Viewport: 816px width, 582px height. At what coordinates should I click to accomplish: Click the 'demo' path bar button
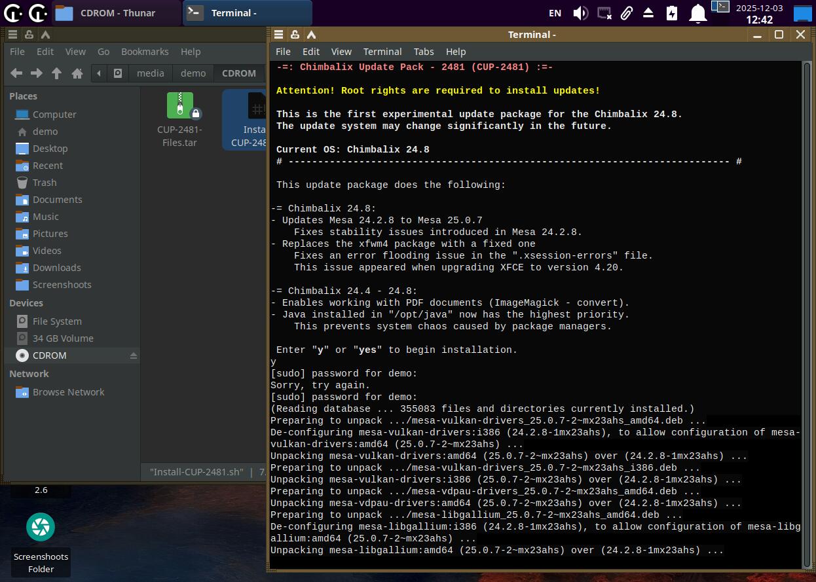point(193,73)
